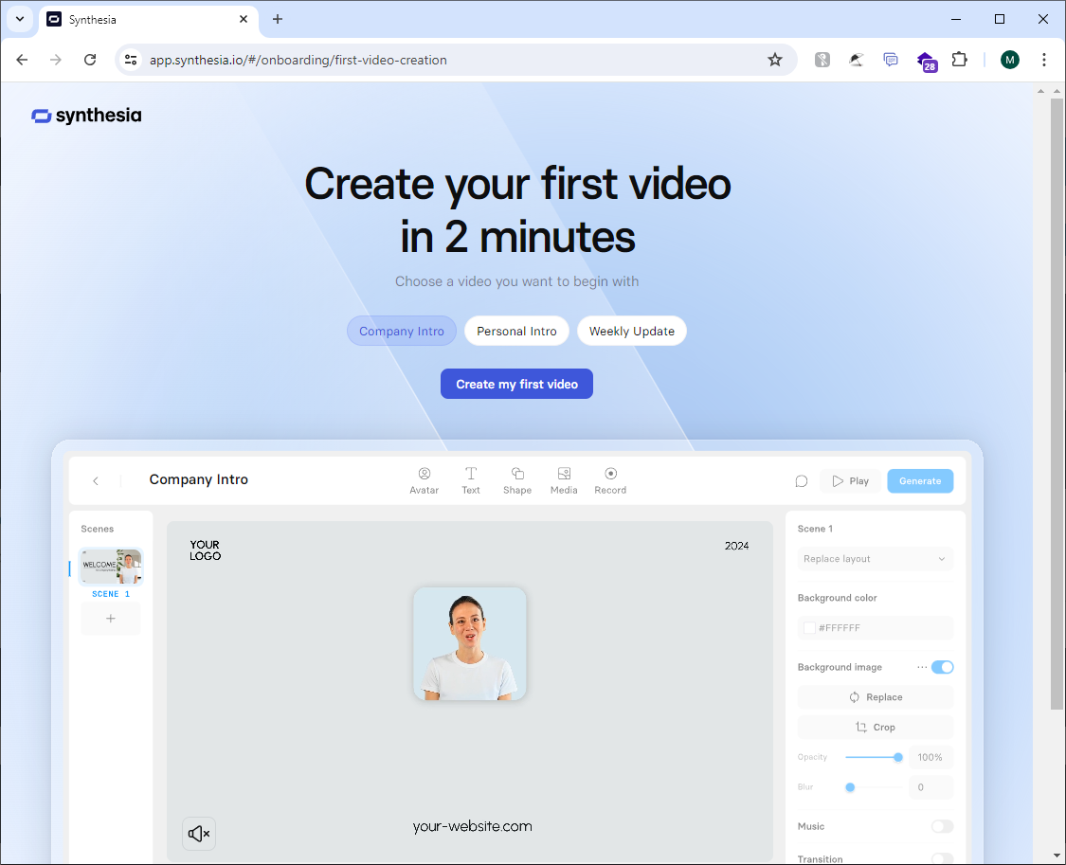This screenshot has width=1066, height=865.
Task: Click the Generate button
Action: (920, 481)
